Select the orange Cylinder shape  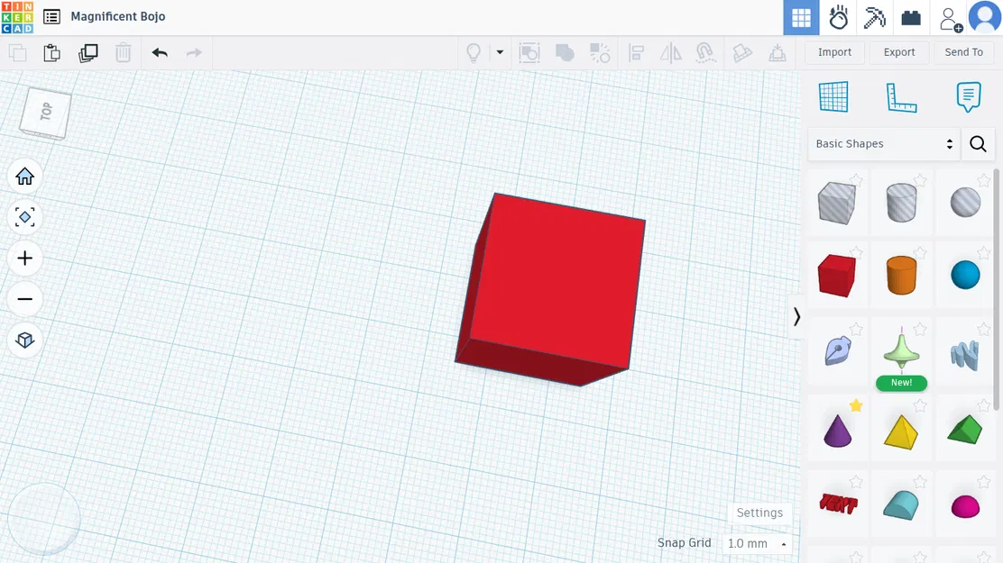point(901,276)
